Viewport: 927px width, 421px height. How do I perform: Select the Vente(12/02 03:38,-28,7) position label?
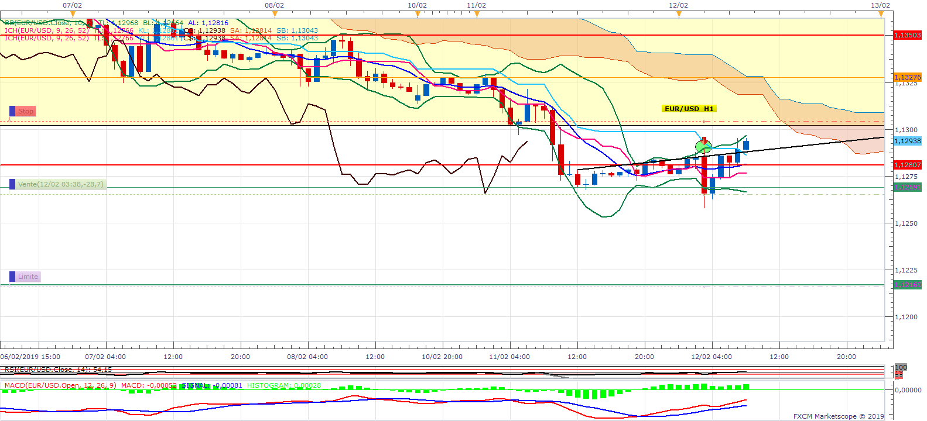pos(61,184)
